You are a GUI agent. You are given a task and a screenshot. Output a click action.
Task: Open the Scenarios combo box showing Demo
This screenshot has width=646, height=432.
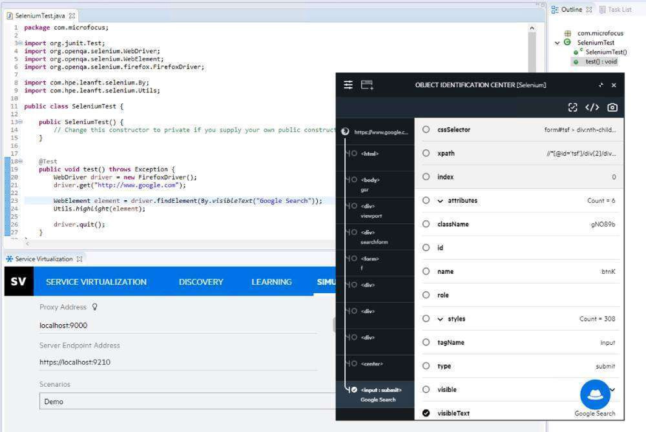pos(187,401)
